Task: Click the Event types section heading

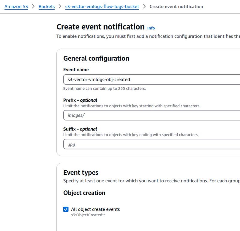Action: point(81,173)
